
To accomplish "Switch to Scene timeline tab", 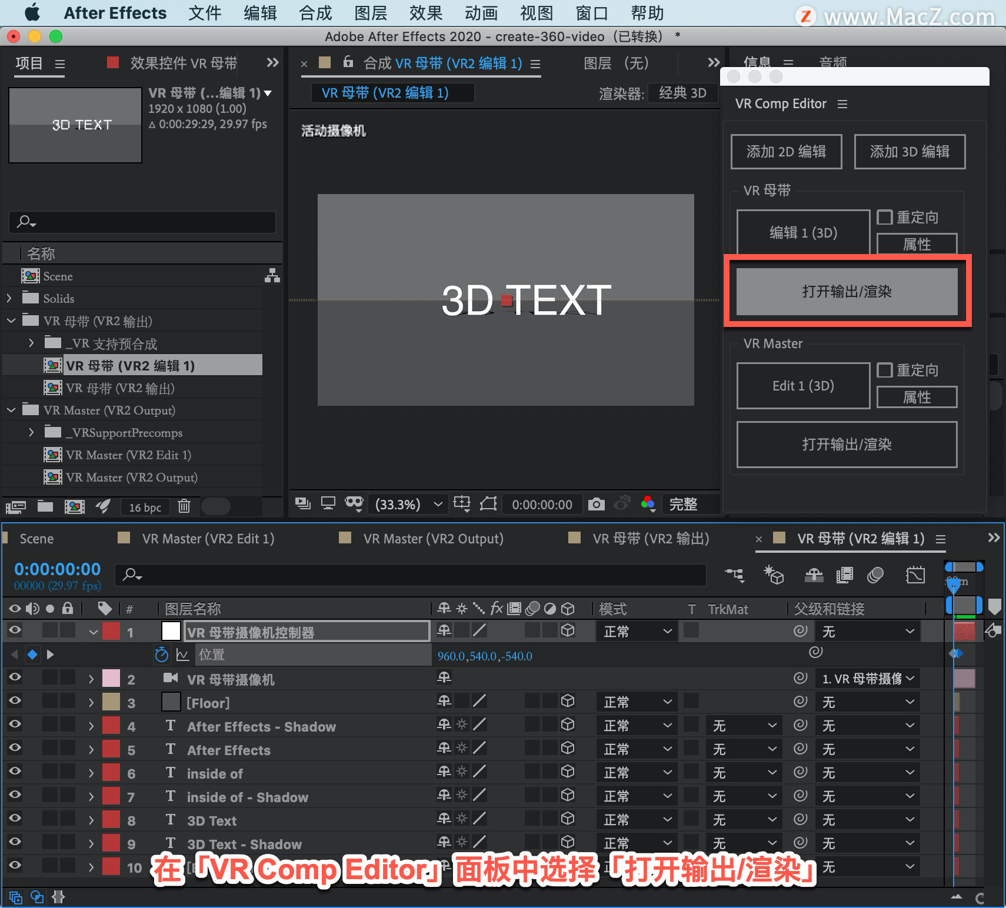I will pyautogui.click(x=36, y=539).
